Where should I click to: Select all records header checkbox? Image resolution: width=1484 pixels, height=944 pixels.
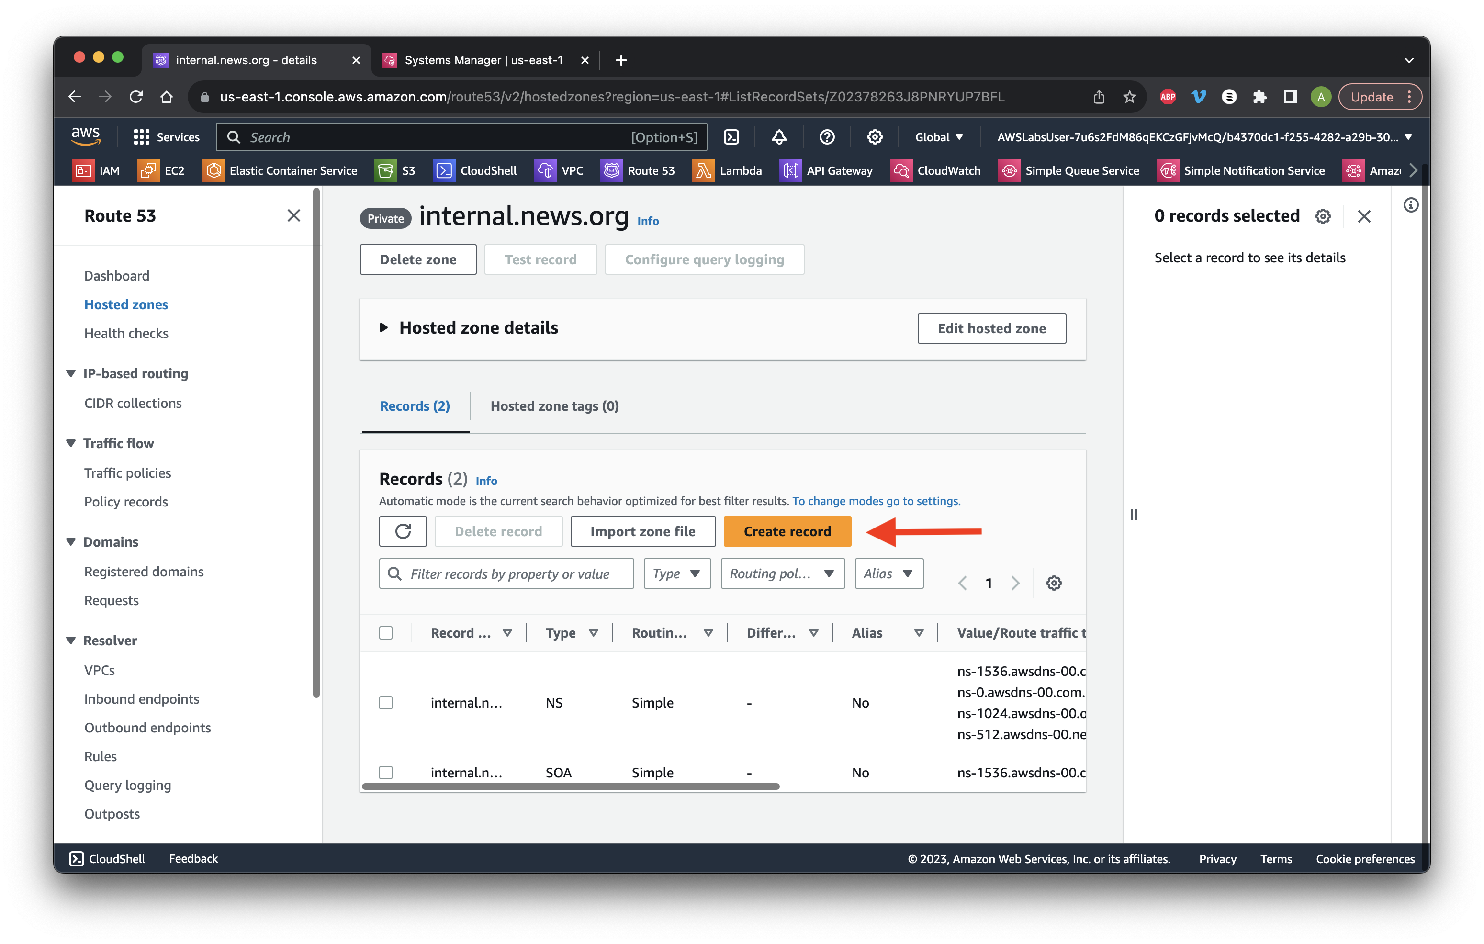pos(386,633)
